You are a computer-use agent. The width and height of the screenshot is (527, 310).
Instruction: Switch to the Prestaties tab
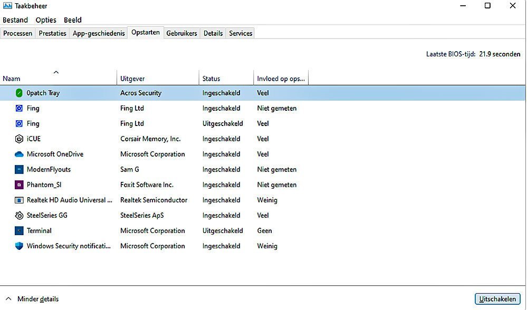(52, 33)
